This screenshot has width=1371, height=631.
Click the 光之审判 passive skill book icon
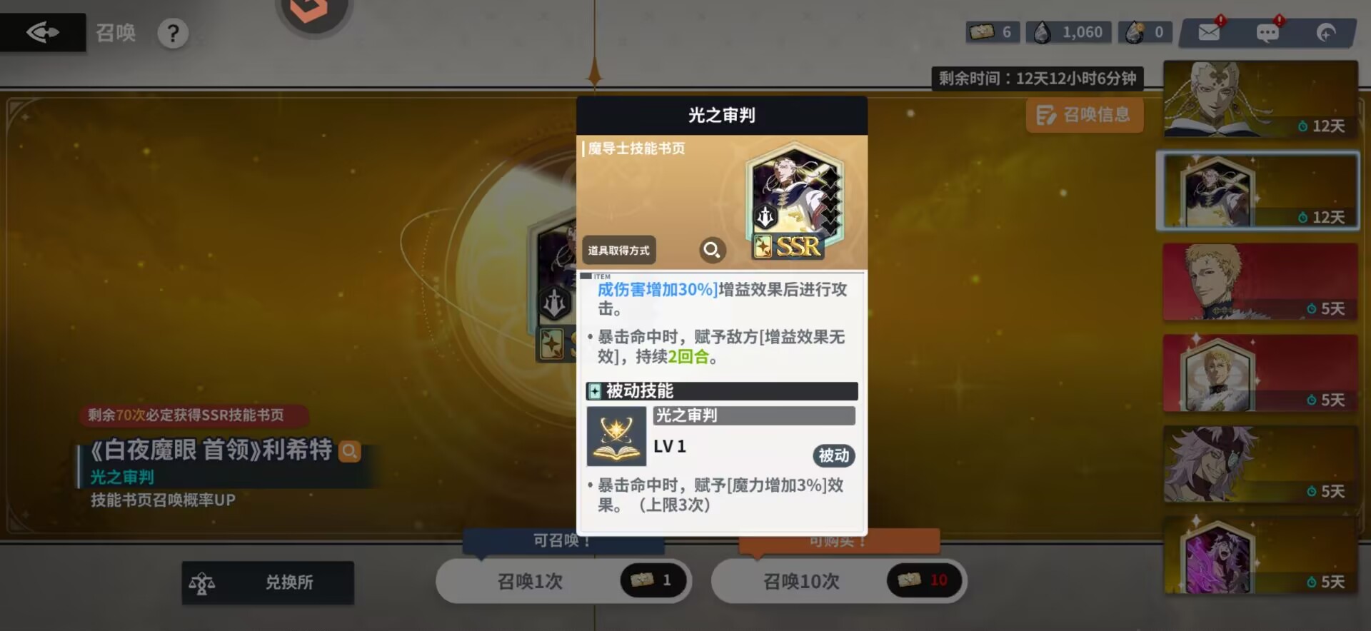tap(616, 436)
